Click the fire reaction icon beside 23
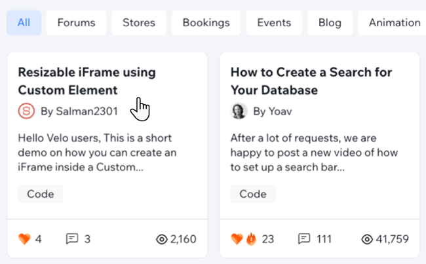The image size is (426, 264). 251,239
